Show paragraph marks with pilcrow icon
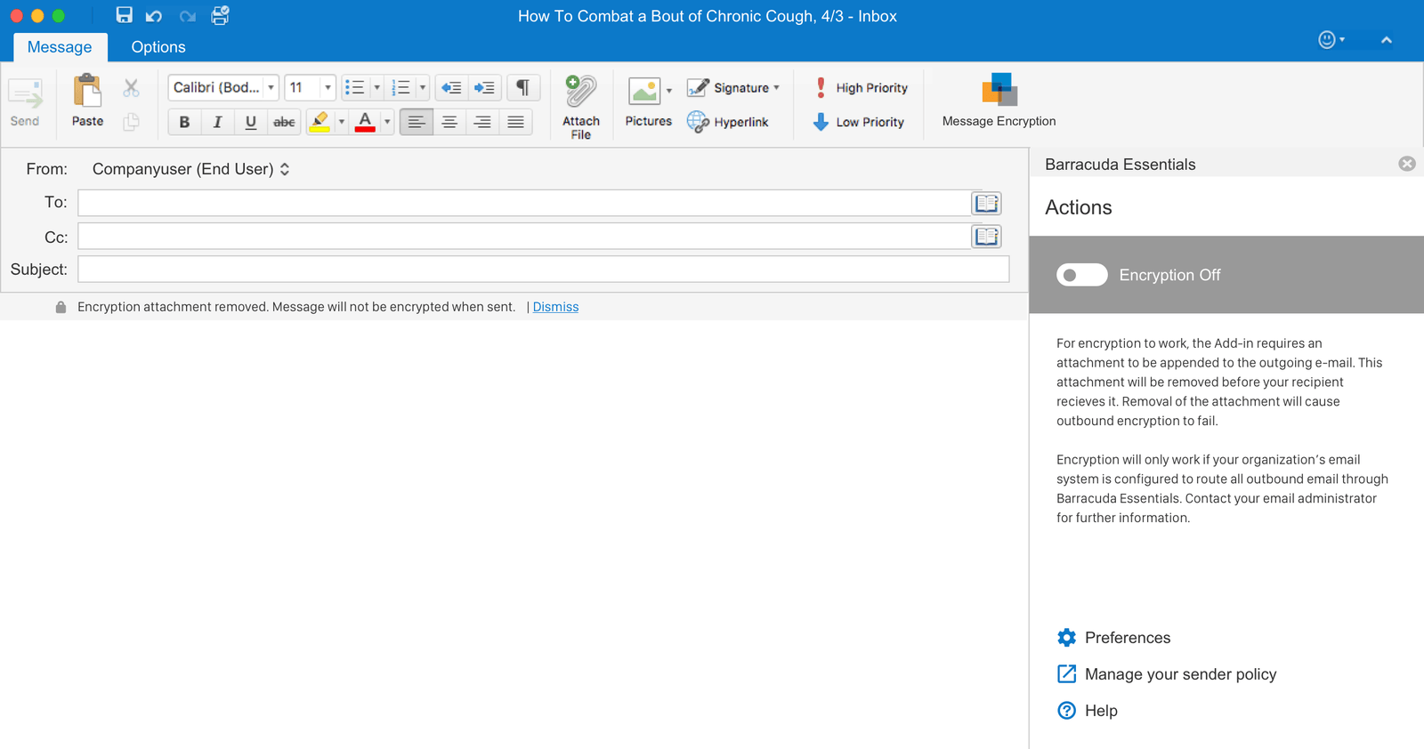1424x749 pixels. [x=523, y=87]
